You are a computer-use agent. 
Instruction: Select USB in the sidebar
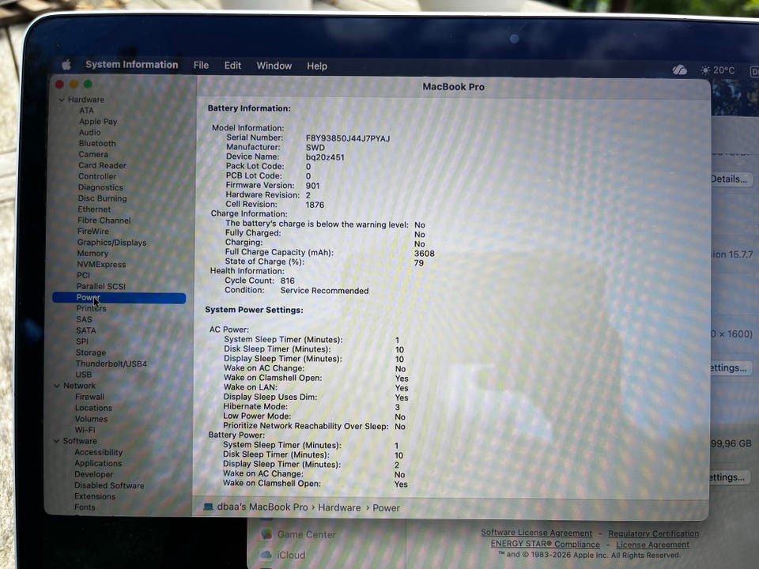coord(83,375)
